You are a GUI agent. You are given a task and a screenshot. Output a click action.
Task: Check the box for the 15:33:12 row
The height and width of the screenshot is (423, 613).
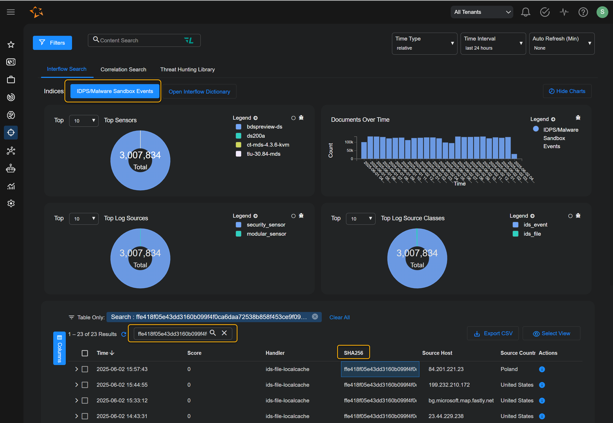pos(85,401)
